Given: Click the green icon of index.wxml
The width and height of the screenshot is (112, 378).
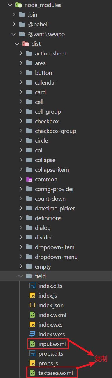Looking at the screenshot, I should click(x=32, y=315).
